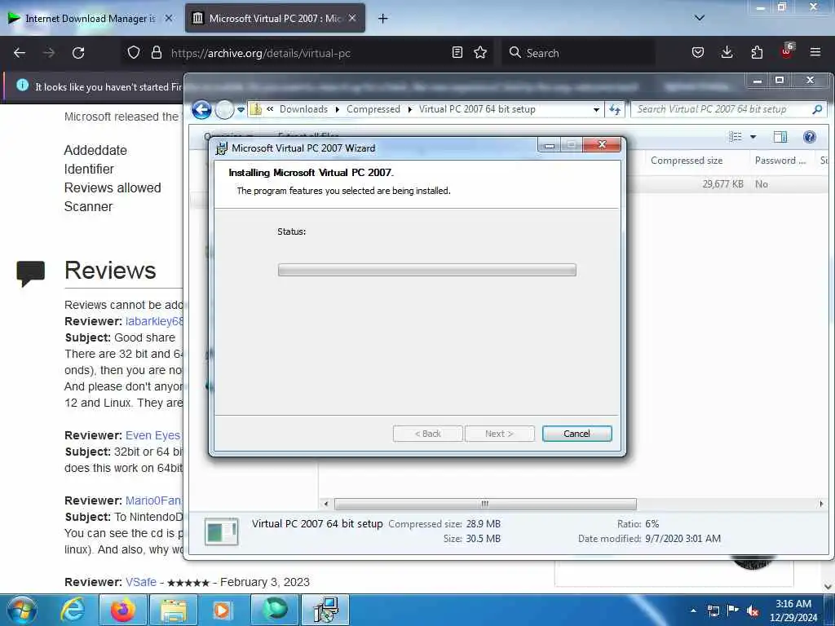This screenshot has width=835, height=626.
Task: Select Compressed in the Explorer breadcrumb
Action: [x=373, y=109]
